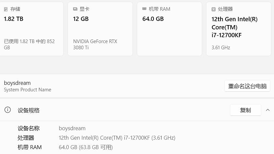Screen dimensions: 274x154
Task: Click the 3.61 GHz speed in the processor card
Action: [x=221, y=48]
